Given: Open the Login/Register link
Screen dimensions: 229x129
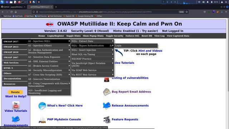Looking at the screenshot, I should click(55, 36).
